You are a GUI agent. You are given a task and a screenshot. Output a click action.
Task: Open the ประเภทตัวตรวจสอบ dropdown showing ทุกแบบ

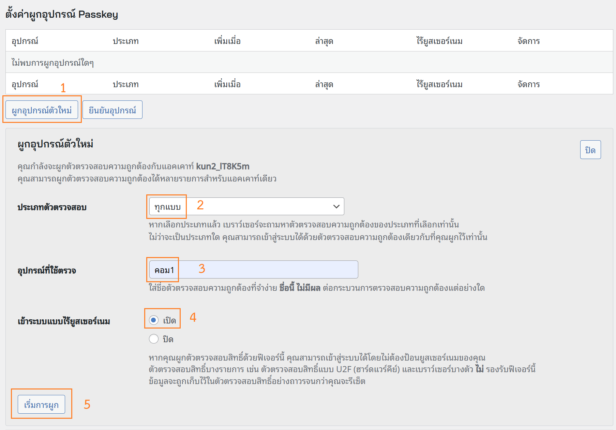click(x=246, y=206)
